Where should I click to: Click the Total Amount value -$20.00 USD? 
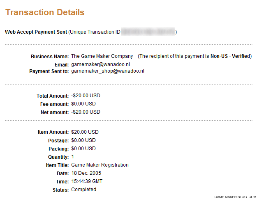tap(86, 96)
